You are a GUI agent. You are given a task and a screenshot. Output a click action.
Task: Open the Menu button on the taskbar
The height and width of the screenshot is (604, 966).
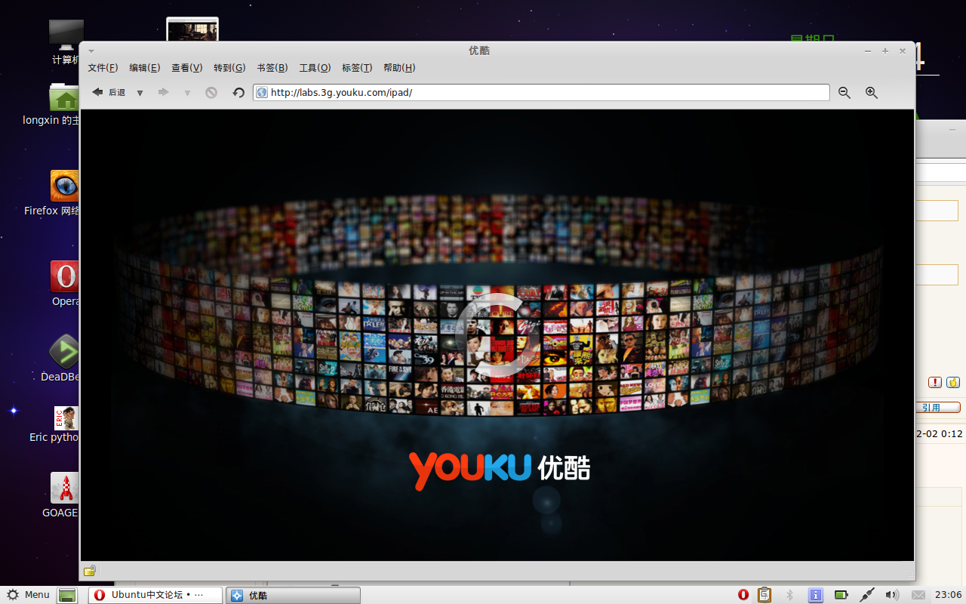pos(28,595)
